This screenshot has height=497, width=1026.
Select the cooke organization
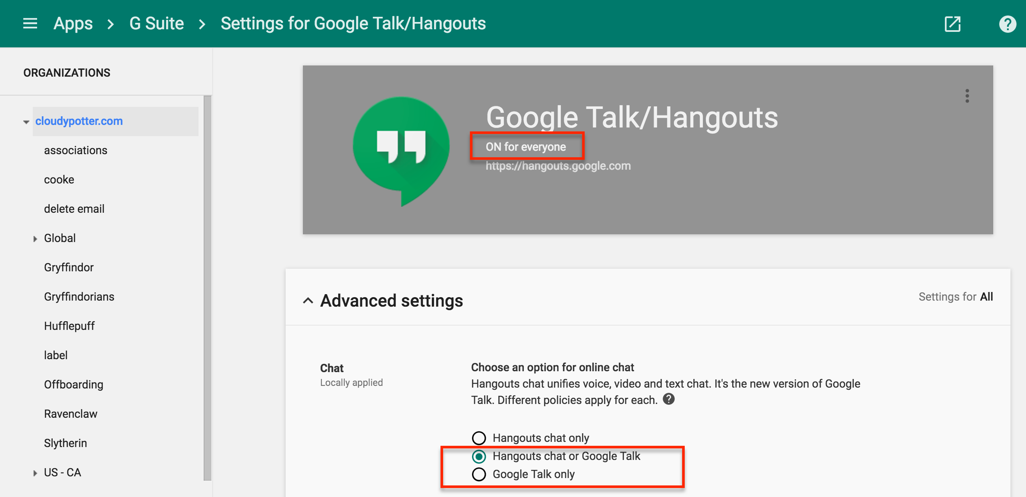click(59, 180)
